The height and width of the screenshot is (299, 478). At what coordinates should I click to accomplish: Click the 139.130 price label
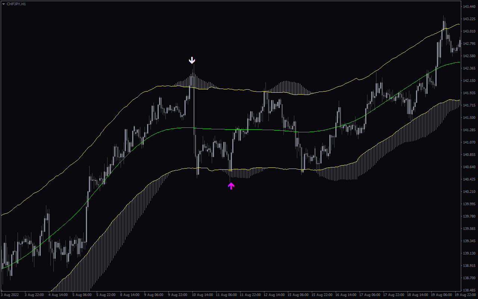[x=469, y=253]
